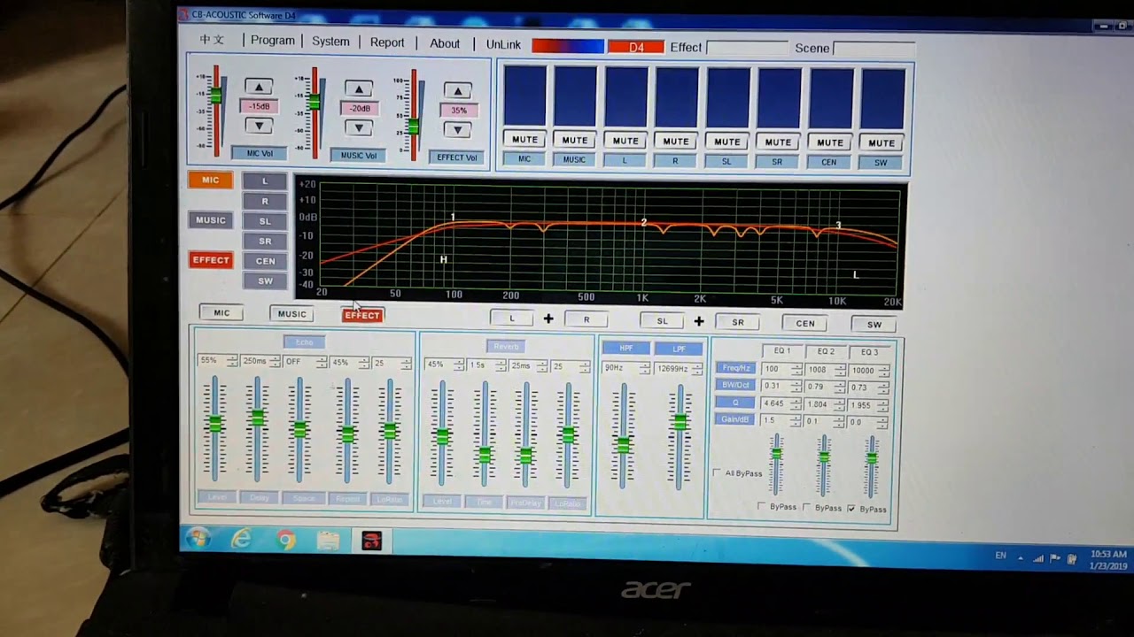This screenshot has width=1134, height=637.
Task: Click the plus icon between L and R
Action: point(548,319)
